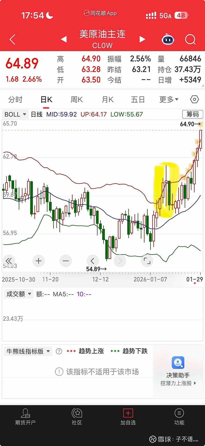Switch to 周K chart tab

[77, 100]
